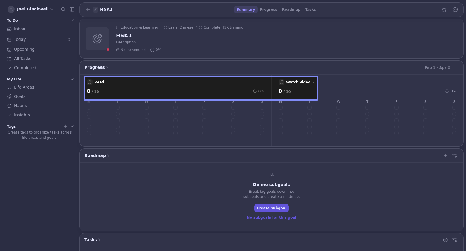Star HSK1 as a favorite
Image resolution: width=466 pixels, height=251 pixels.
[x=444, y=10]
